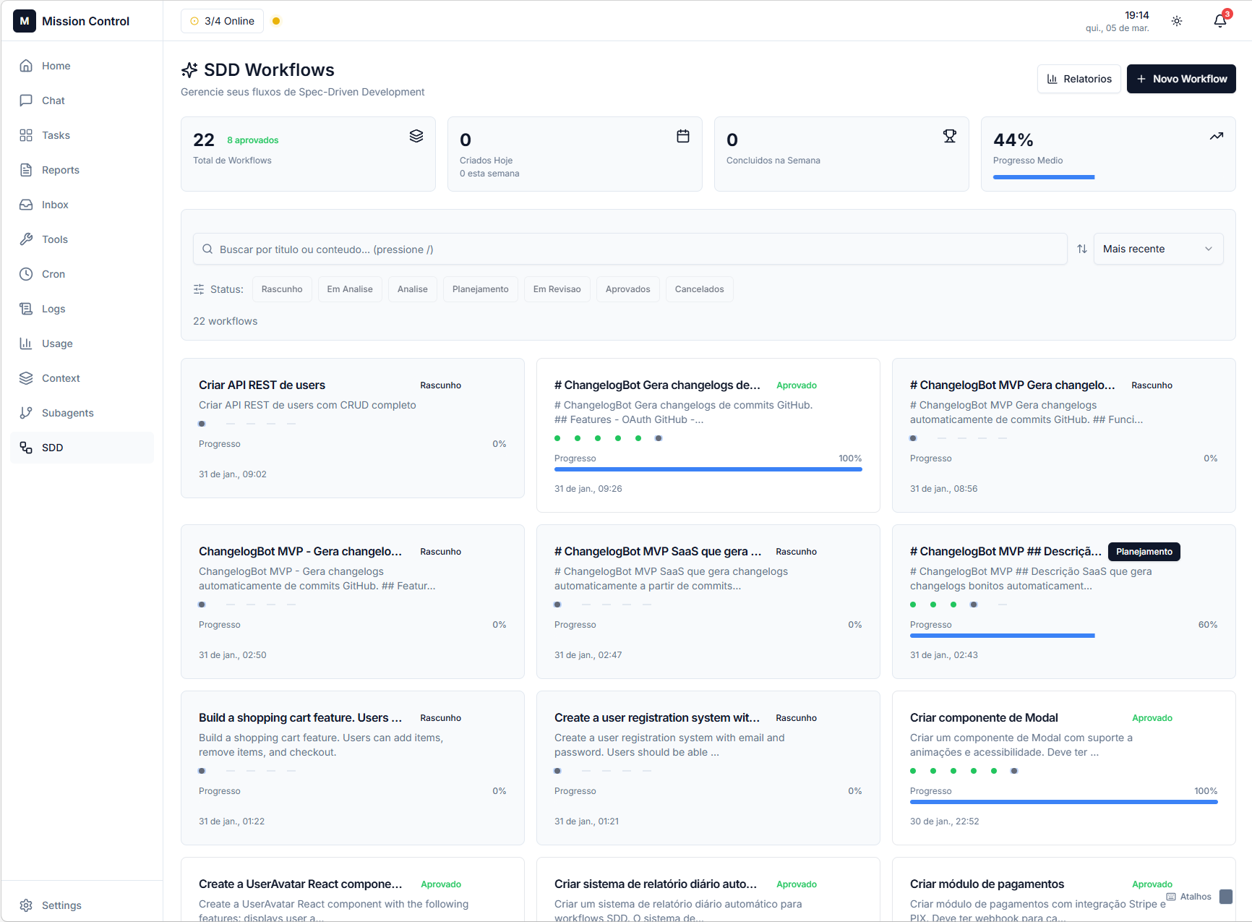Toggle the Rascunho status filter
Screen dimensions: 1252x922
282,289
